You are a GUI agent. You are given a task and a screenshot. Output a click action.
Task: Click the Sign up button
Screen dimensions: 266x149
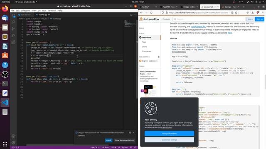[x=259, y=19]
